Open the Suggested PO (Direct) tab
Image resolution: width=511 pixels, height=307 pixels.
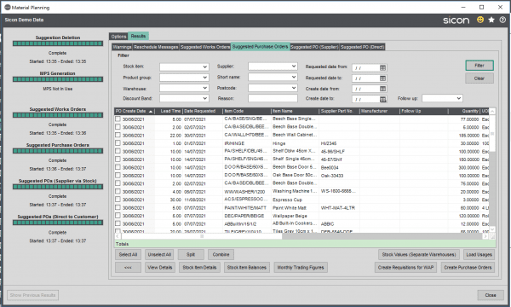[363, 47]
